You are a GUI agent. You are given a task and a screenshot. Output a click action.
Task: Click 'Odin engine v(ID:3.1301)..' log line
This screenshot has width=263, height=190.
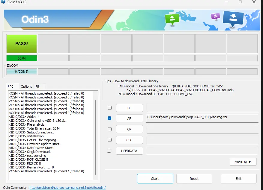[37, 121]
